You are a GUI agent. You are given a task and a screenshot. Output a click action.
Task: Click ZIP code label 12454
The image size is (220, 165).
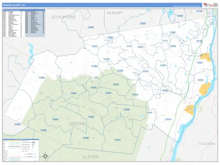point(116,84)
